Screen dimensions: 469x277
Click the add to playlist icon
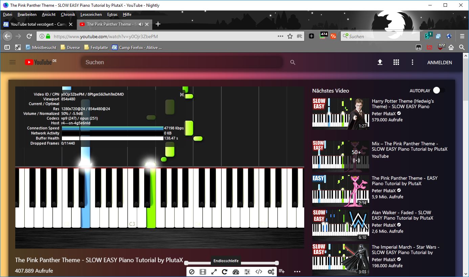(x=282, y=271)
